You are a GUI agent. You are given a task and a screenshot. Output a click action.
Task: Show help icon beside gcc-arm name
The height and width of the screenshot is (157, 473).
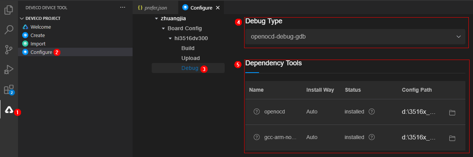[257, 137]
